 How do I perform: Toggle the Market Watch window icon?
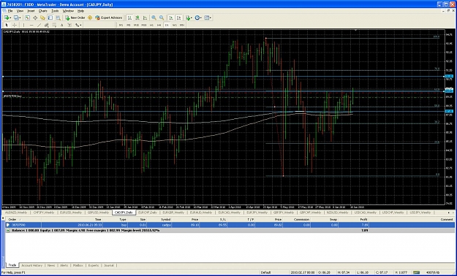[x=27, y=18]
